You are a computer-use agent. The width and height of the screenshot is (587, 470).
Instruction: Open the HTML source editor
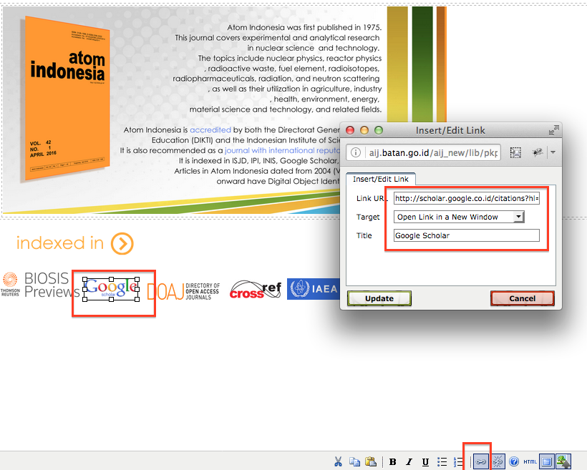pyautogui.click(x=530, y=461)
